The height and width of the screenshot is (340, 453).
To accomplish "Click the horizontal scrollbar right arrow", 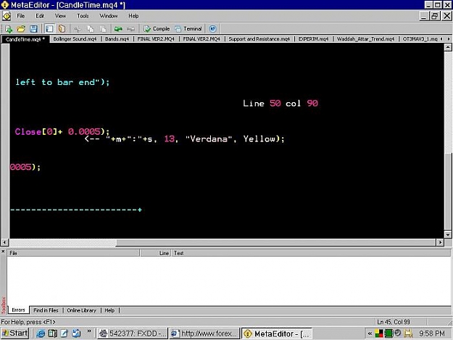I will click(440, 242).
